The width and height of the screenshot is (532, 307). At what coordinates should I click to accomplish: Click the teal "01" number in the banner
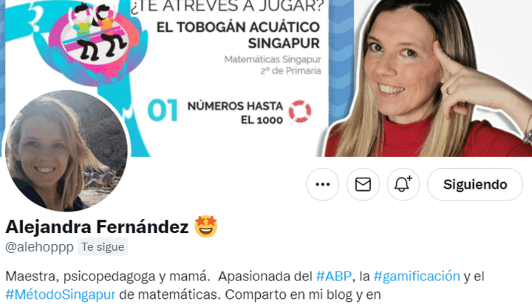[163, 110]
